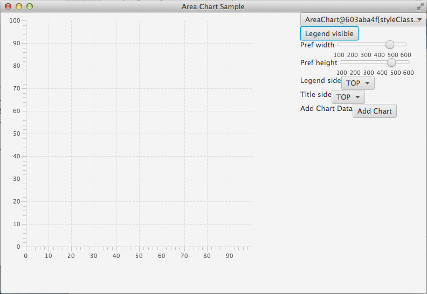
Task: Click the 100 mark under Pref width slider
Action: pyautogui.click(x=339, y=55)
